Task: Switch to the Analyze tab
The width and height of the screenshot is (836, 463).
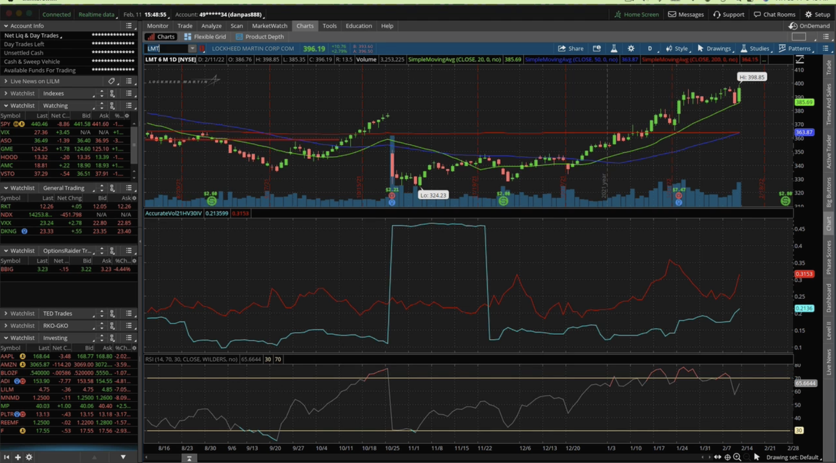Action: click(x=211, y=26)
